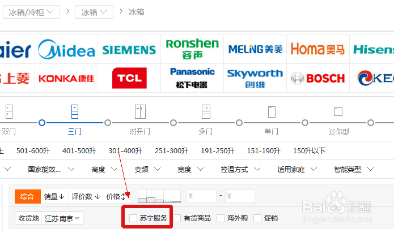
Task: Select the SIEMENS brand logo
Action: pyautogui.click(x=129, y=50)
